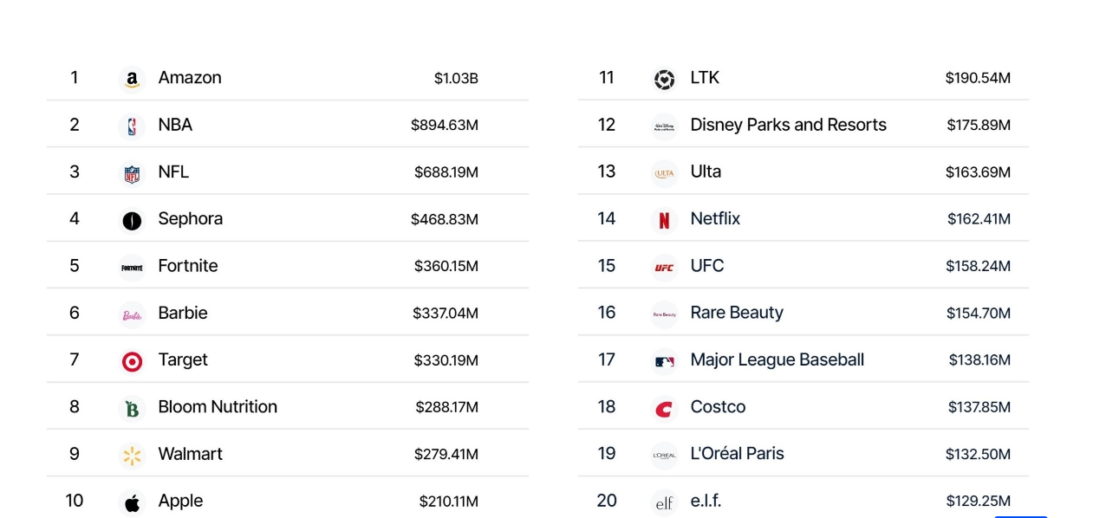The width and height of the screenshot is (1119, 518).
Task: Click the Amazon logo icon
Action: point(132,79)
